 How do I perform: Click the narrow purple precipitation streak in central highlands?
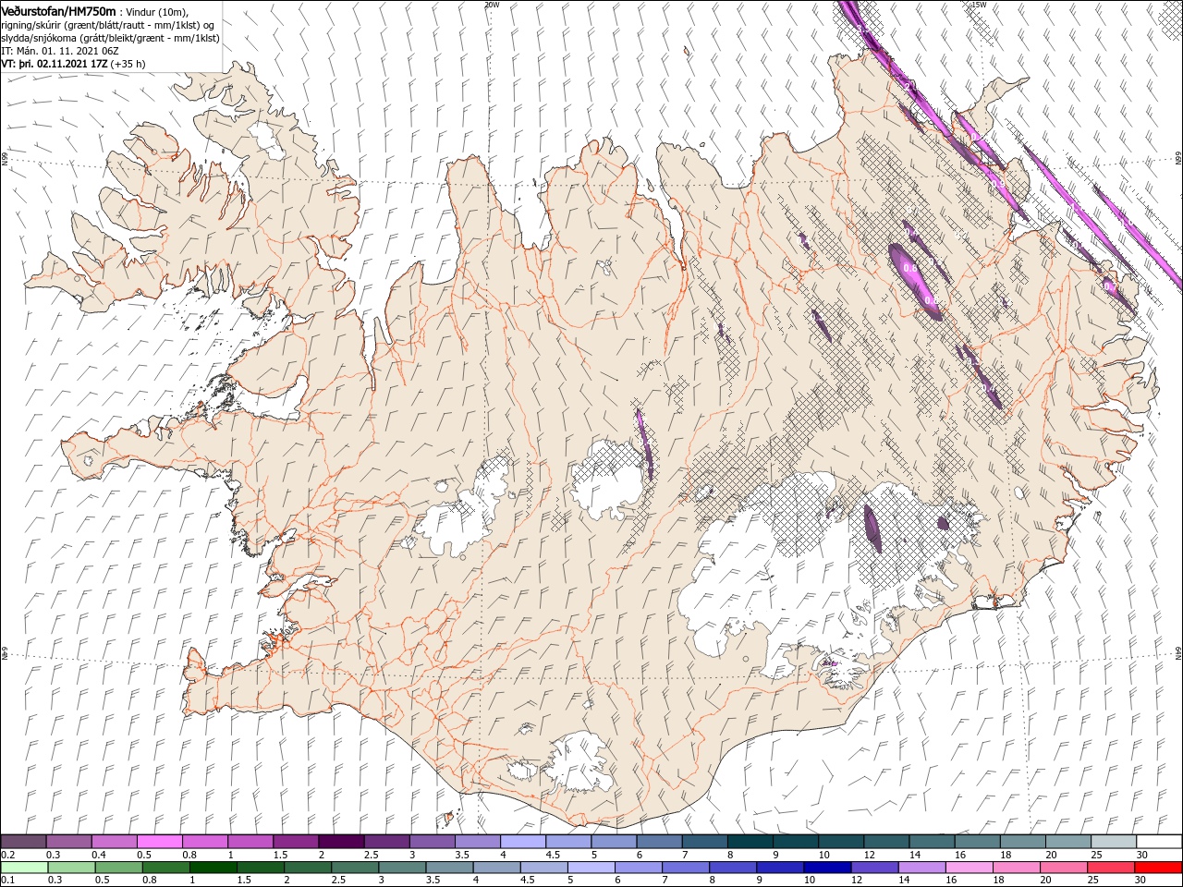tap(645, 445)
